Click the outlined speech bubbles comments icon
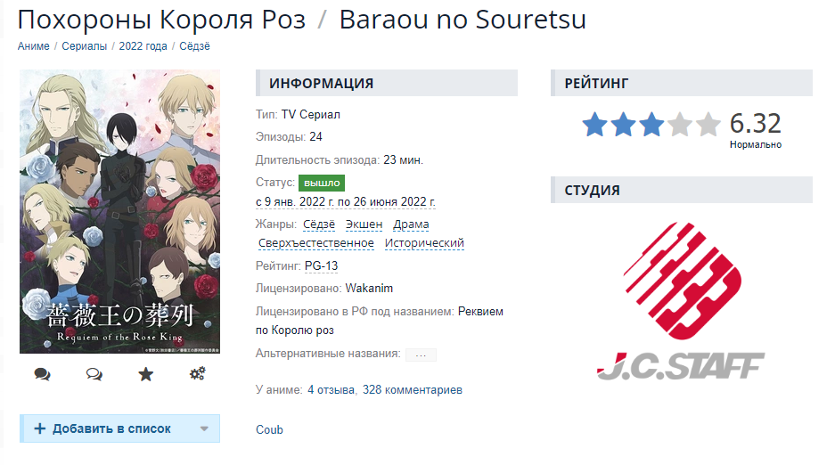This screenshot has height=465, width=835. (x=94, y=374)
